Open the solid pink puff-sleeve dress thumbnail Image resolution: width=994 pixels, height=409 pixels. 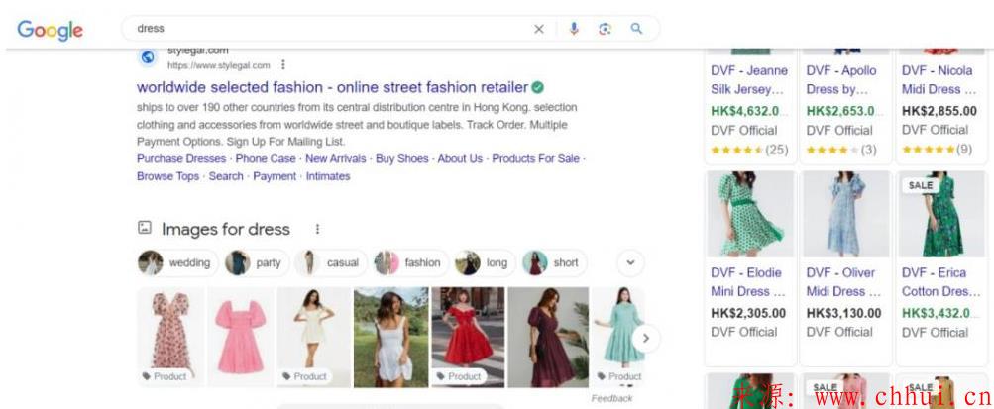(241, 337)
